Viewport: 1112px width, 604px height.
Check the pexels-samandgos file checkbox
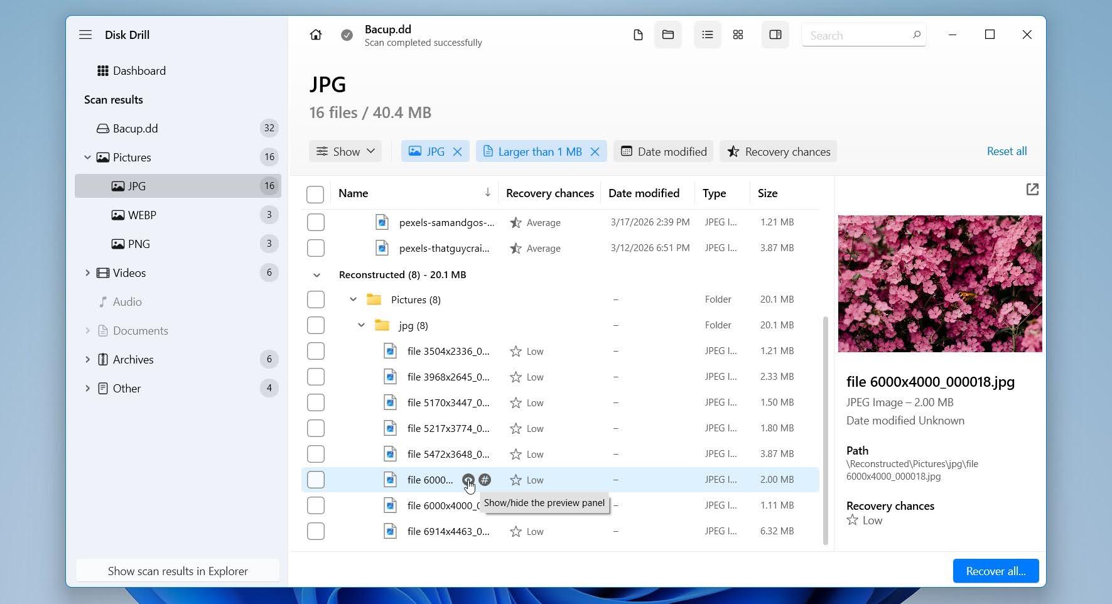tap(316, 222)
